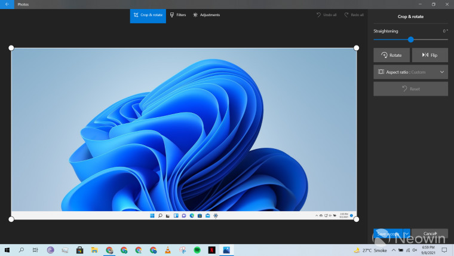Open the network tray icon
The image size is (454, 256).
(408, 250)
